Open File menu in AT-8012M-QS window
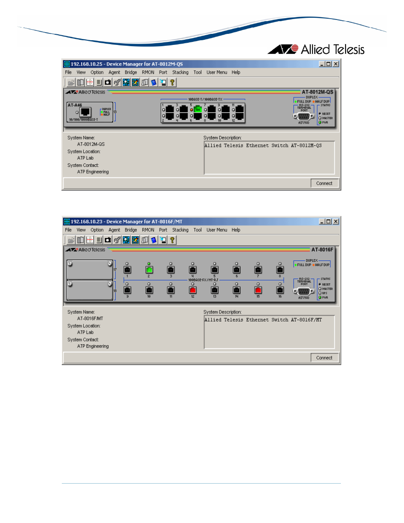Screen dimensions: 404x523 click(x=68, y=72)
